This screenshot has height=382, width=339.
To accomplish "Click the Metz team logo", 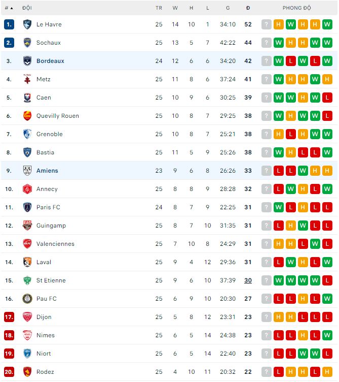I will (x=27, y=79).
